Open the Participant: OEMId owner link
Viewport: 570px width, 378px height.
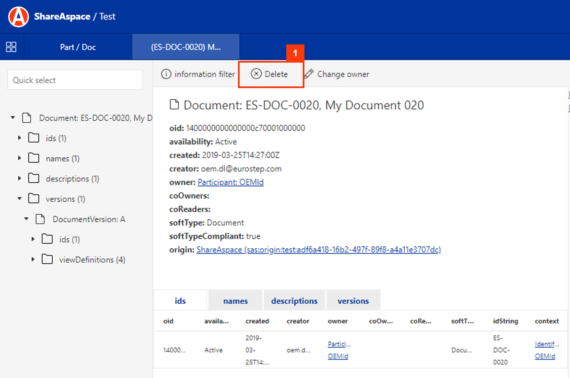coord(231,182)
